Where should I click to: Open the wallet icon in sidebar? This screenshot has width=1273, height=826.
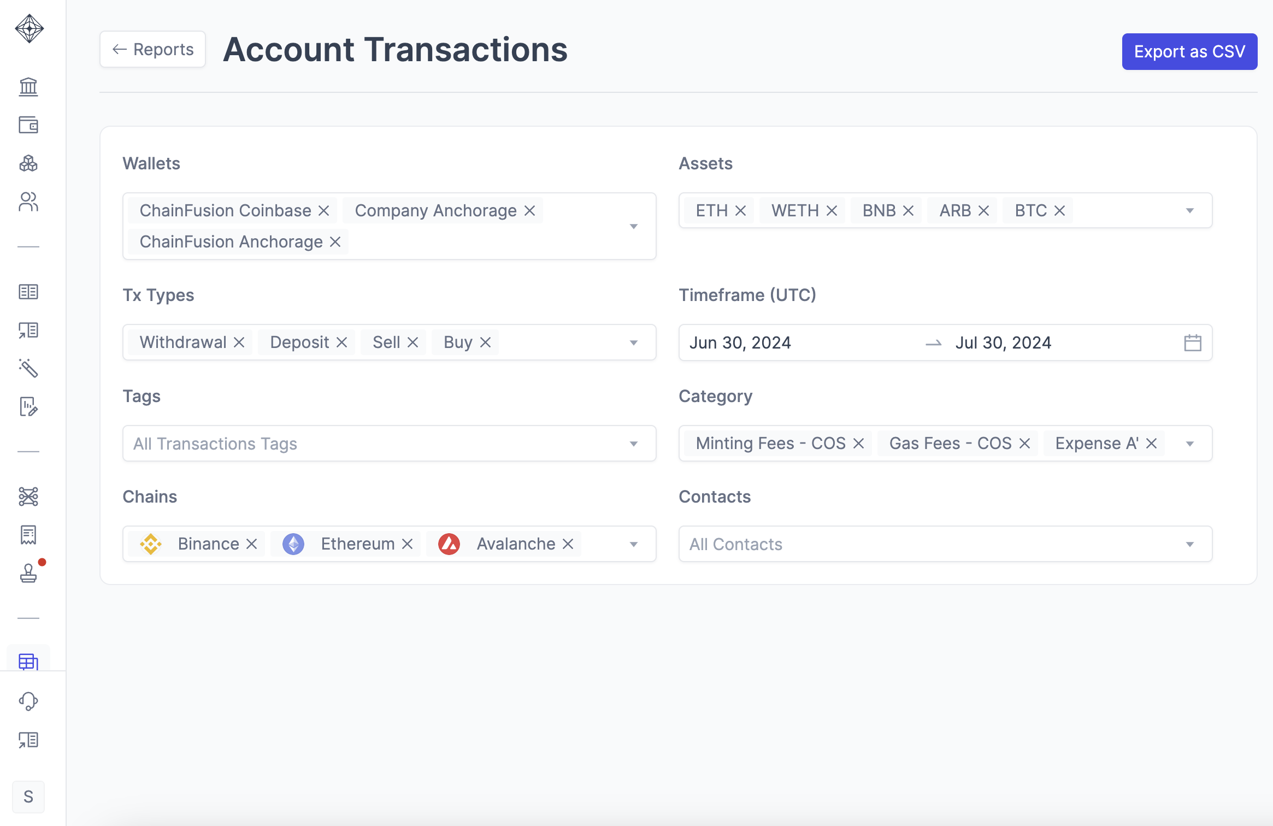pyautogui.click(x=28, y=125)
